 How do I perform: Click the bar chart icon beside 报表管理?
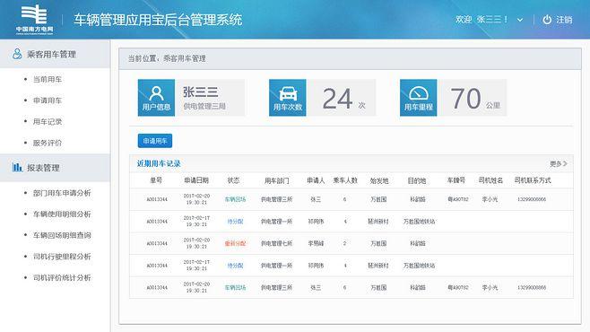click(17, 167)
